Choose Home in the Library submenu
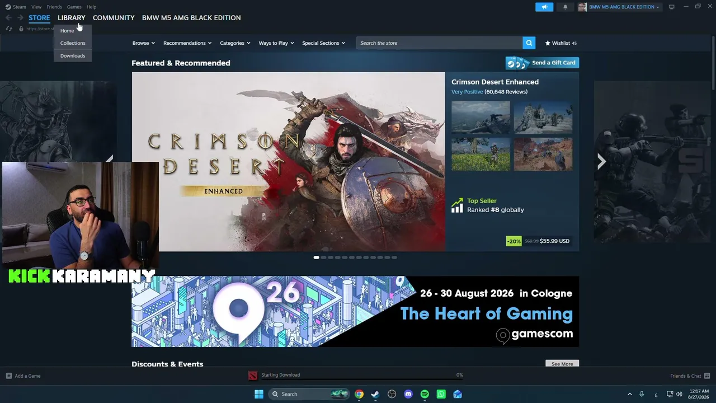Screen dimensions: 716x403 tap(73, 31)
